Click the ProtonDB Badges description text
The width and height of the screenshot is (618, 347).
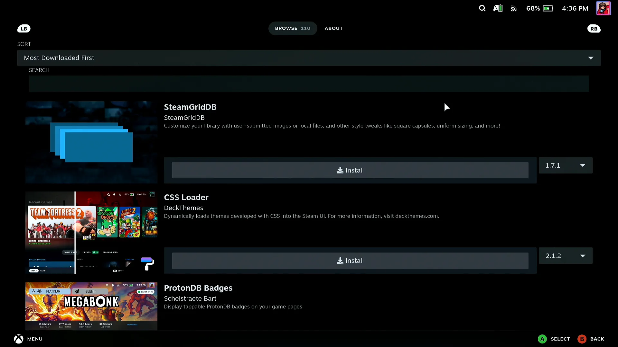[233, 307]
